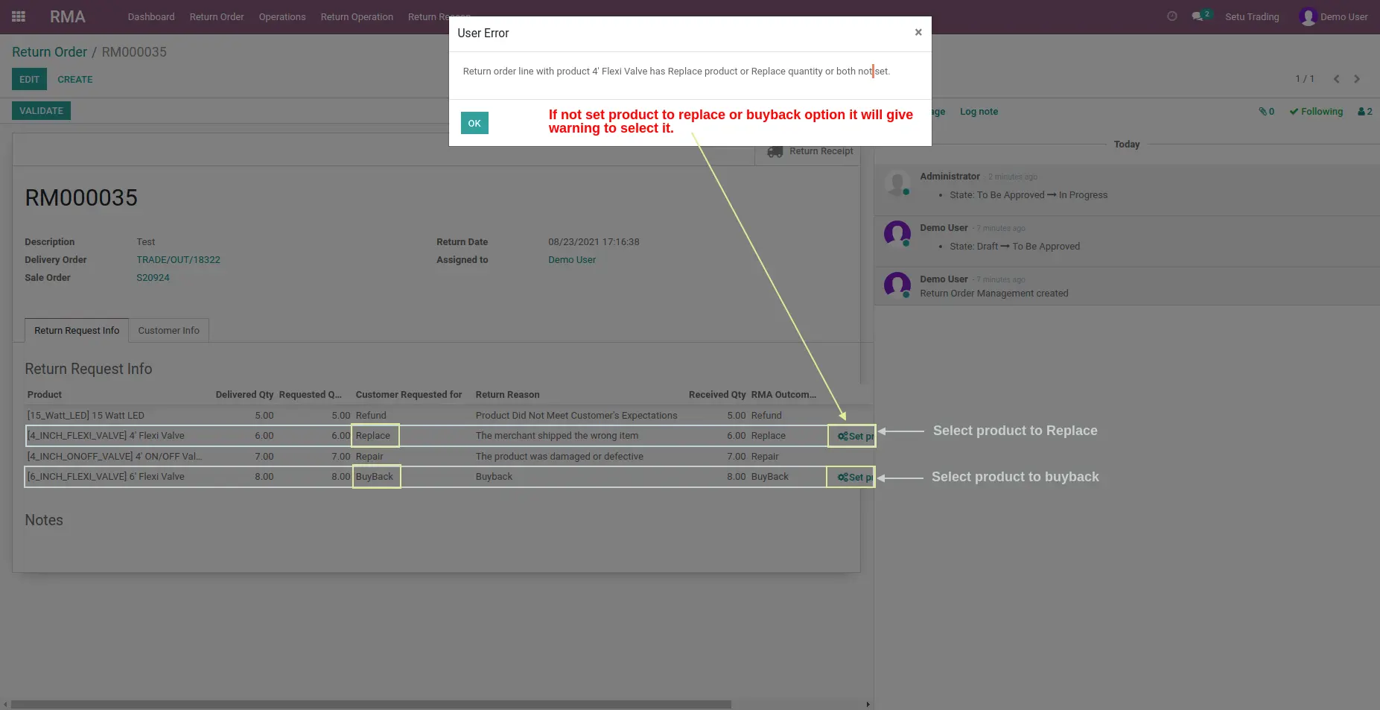Open the followers count icon

tap(1364, 112)
